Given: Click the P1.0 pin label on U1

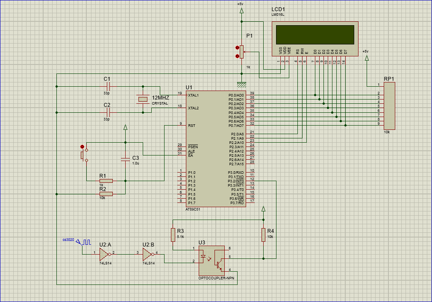Looking at the screenshot, I should [192, 173].
